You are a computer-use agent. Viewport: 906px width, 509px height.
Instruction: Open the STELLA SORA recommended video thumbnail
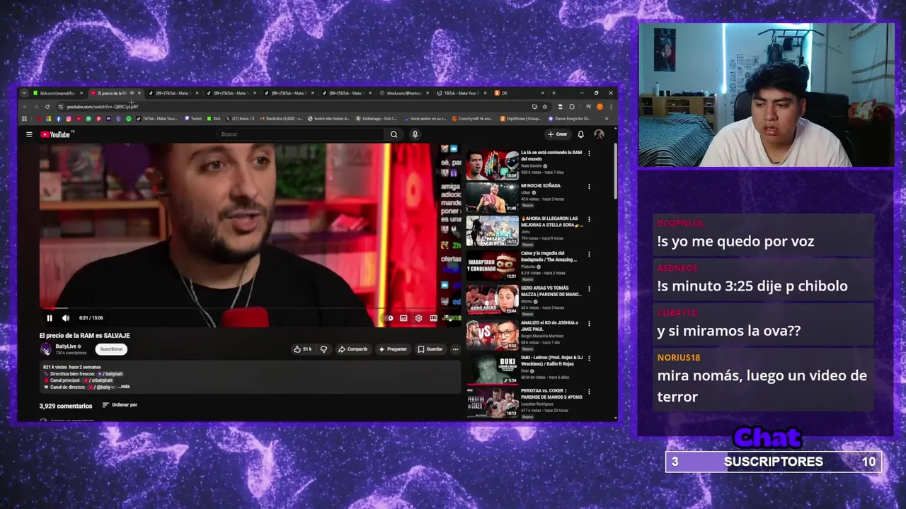(492, 231)
